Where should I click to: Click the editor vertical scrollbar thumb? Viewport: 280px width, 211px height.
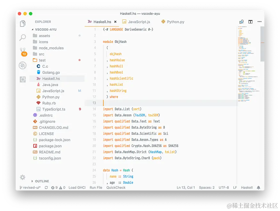coord(262,44)
